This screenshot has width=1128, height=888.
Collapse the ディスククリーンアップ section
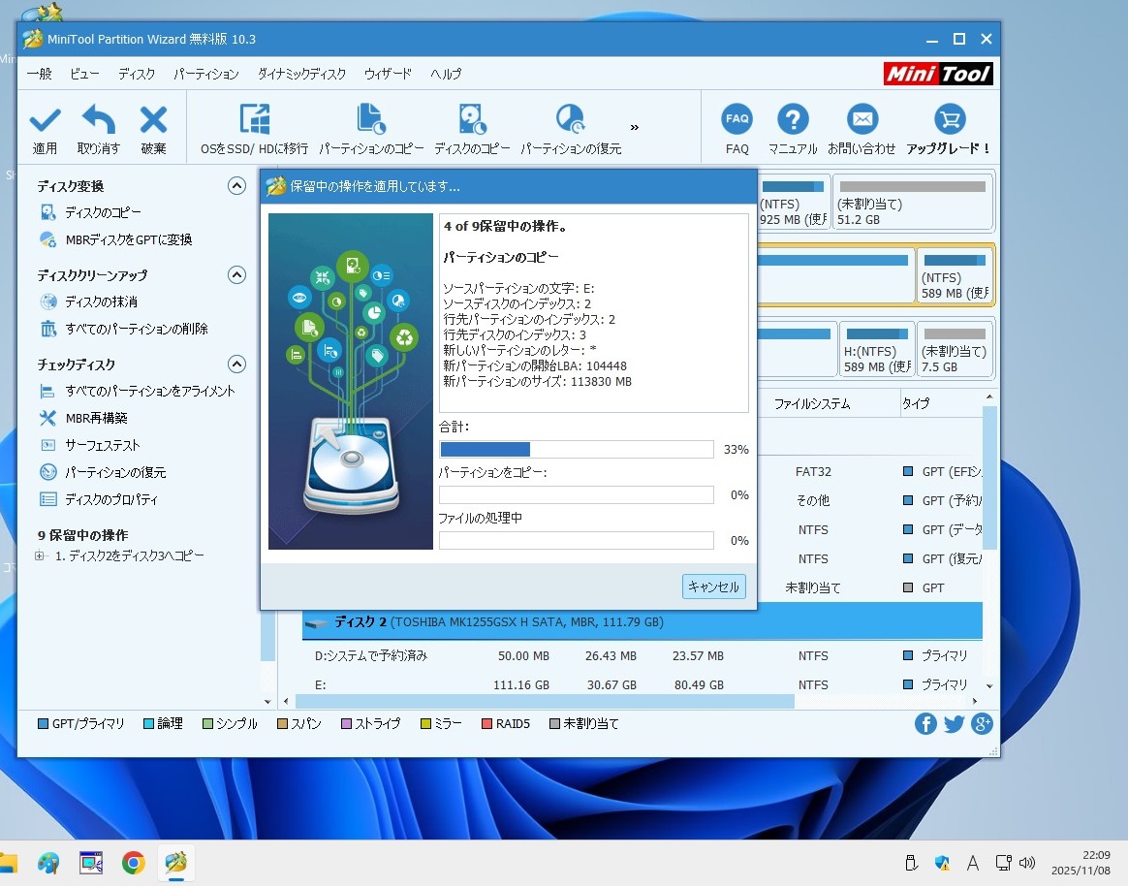[236, 275]
